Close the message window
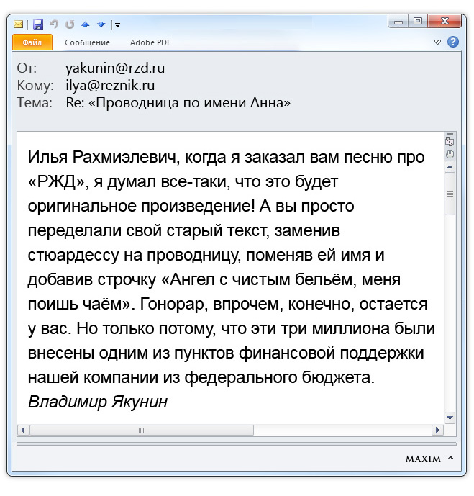Viewport: 474px width, 496px height. [x=445, y=21]
